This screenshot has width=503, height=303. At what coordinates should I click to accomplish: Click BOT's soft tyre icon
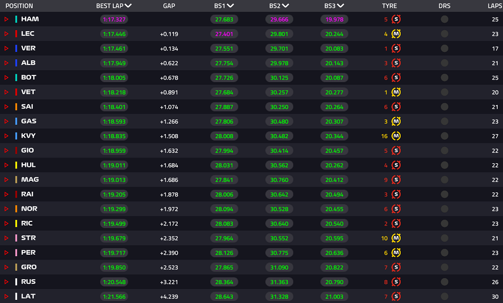click(x=396, y=77)
